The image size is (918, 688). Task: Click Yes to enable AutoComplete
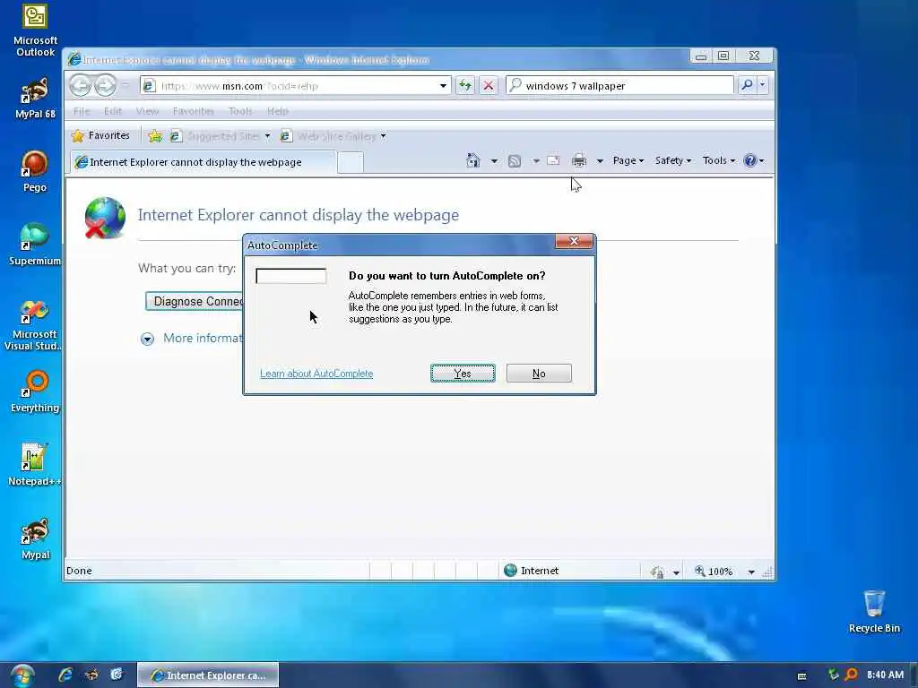pyautogui.click(x=463, y=374)
